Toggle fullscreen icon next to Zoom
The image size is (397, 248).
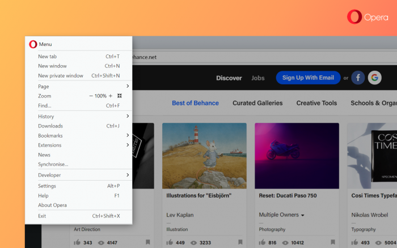click(x=120, y=96)
